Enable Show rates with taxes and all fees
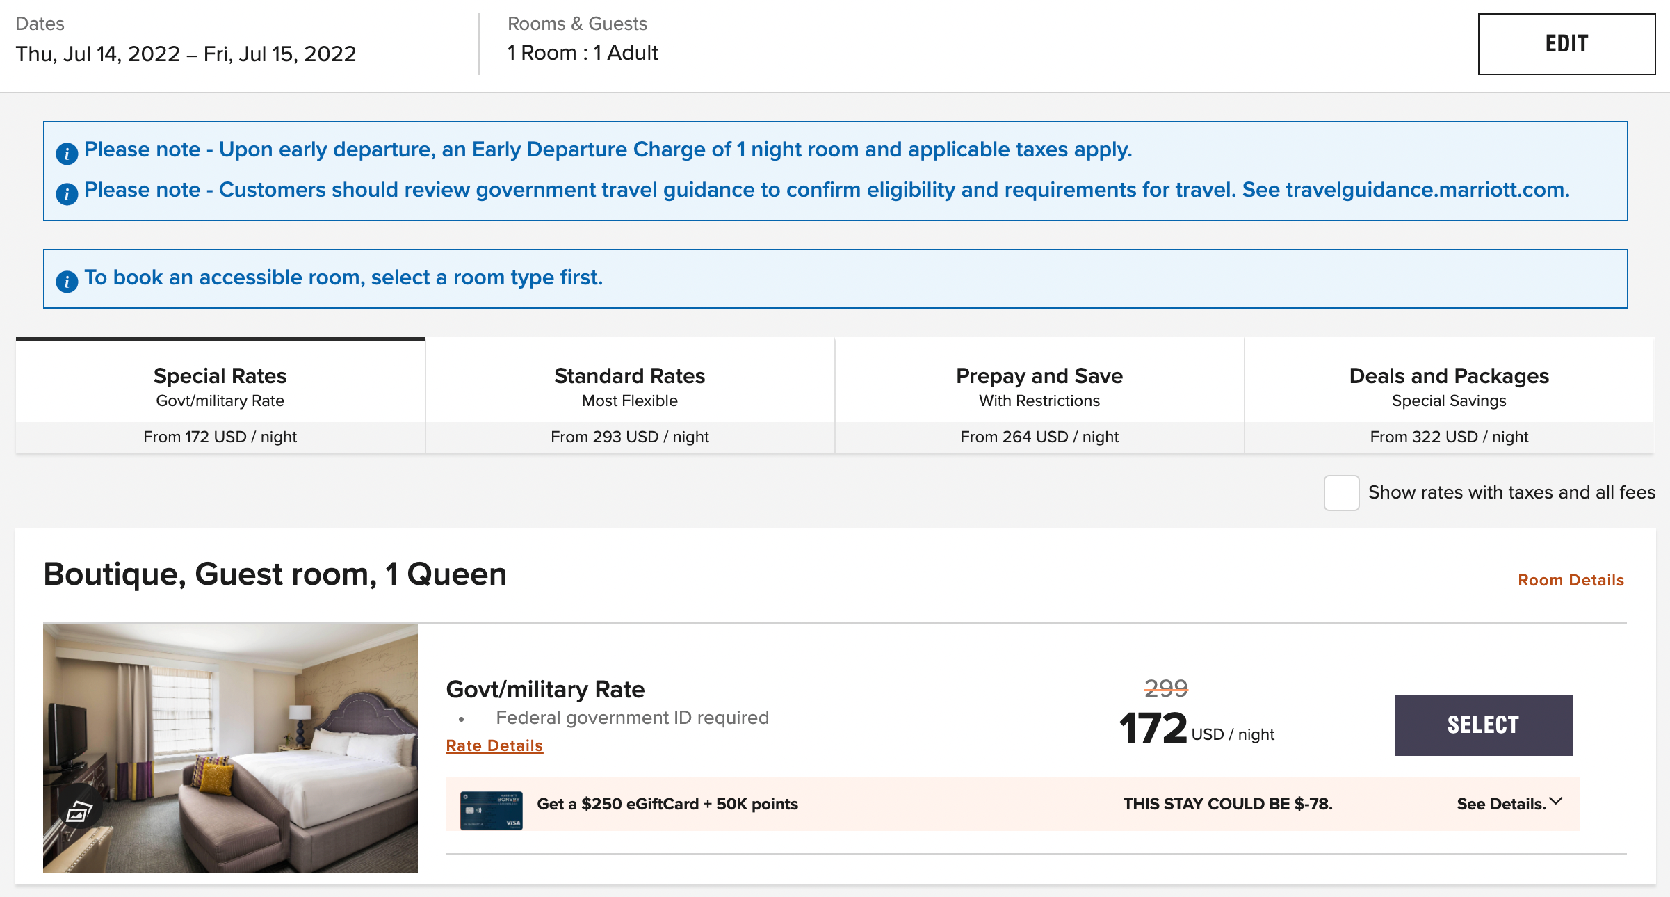The image size is (1670, 897). point(1341,493)
